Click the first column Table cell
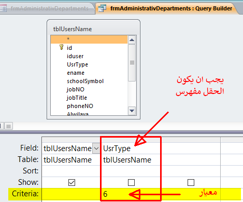243x202 pixels. 71,160
